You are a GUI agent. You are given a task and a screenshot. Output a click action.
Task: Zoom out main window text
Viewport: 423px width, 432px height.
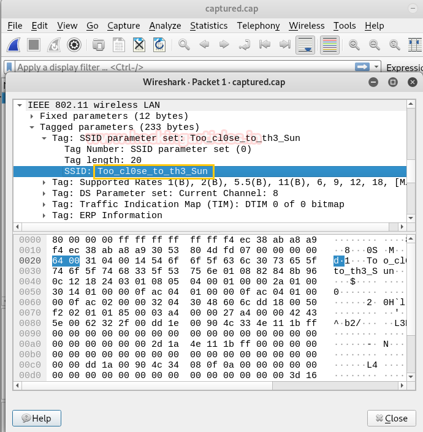(374, 45)
